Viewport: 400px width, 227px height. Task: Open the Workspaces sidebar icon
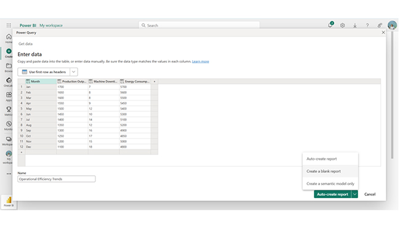[x=9, y=139]
